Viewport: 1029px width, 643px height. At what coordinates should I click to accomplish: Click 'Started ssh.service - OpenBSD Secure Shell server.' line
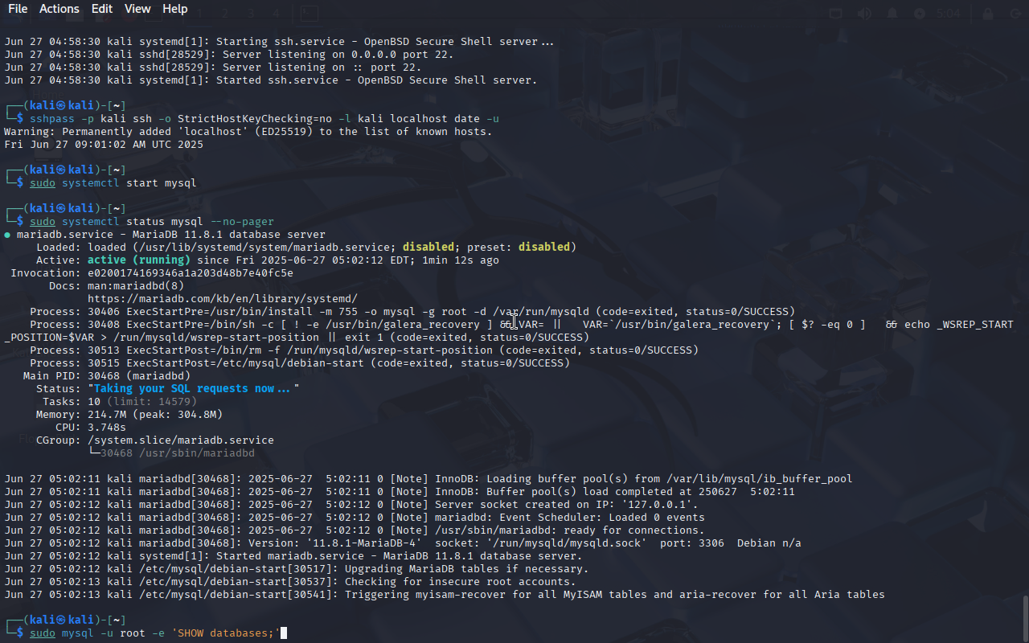click(271, 80)
